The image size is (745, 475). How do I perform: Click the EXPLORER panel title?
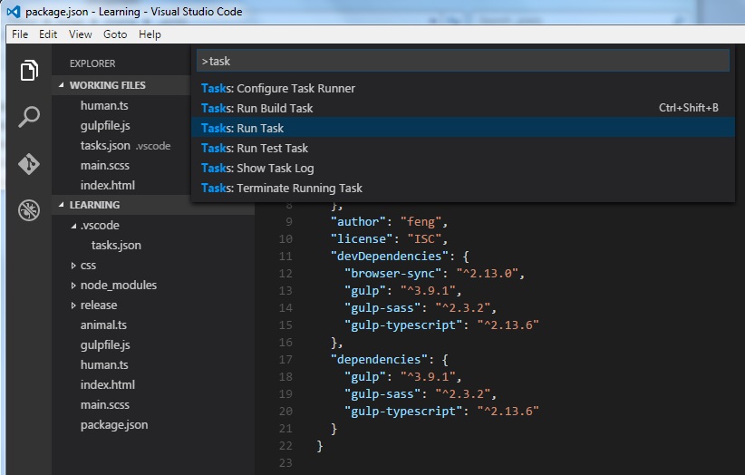(92, 63)
